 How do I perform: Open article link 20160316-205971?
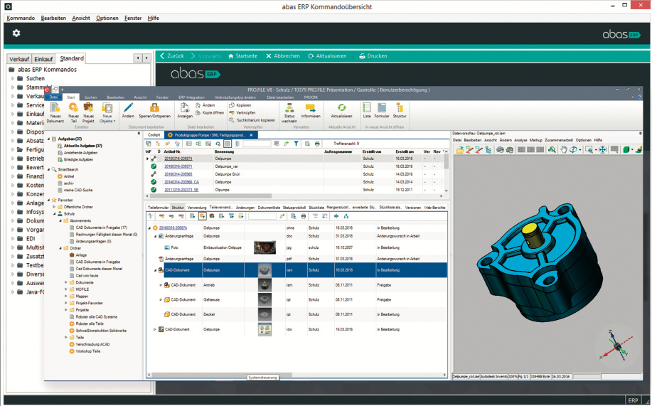click(x=178, y=165)
